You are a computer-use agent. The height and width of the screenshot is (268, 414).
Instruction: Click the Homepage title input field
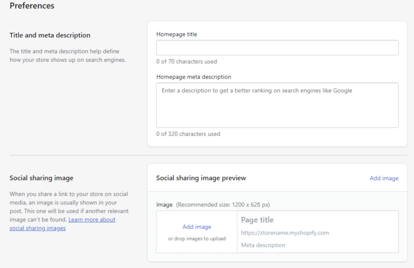[x=277, y=48]
